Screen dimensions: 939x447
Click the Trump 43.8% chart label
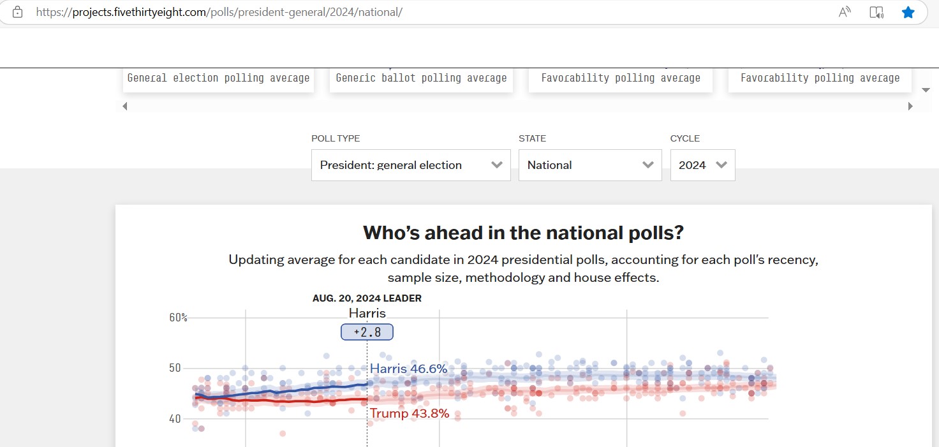coord(410,414)
